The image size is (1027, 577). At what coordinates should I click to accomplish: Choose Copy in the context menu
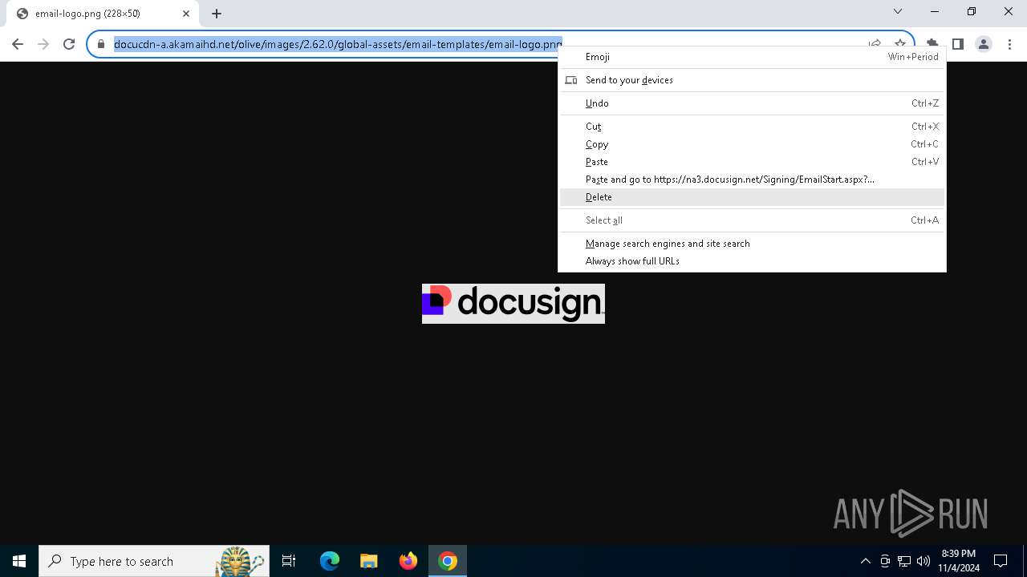tap(752, 144)
